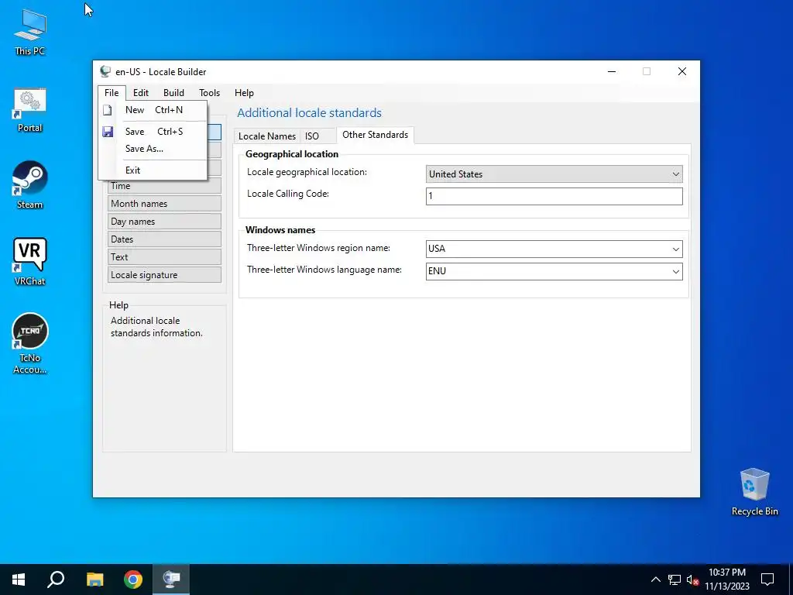Viewport: 793px width, 595px height.
Task: Show hidden tray icons chevron
Action: 655,580
